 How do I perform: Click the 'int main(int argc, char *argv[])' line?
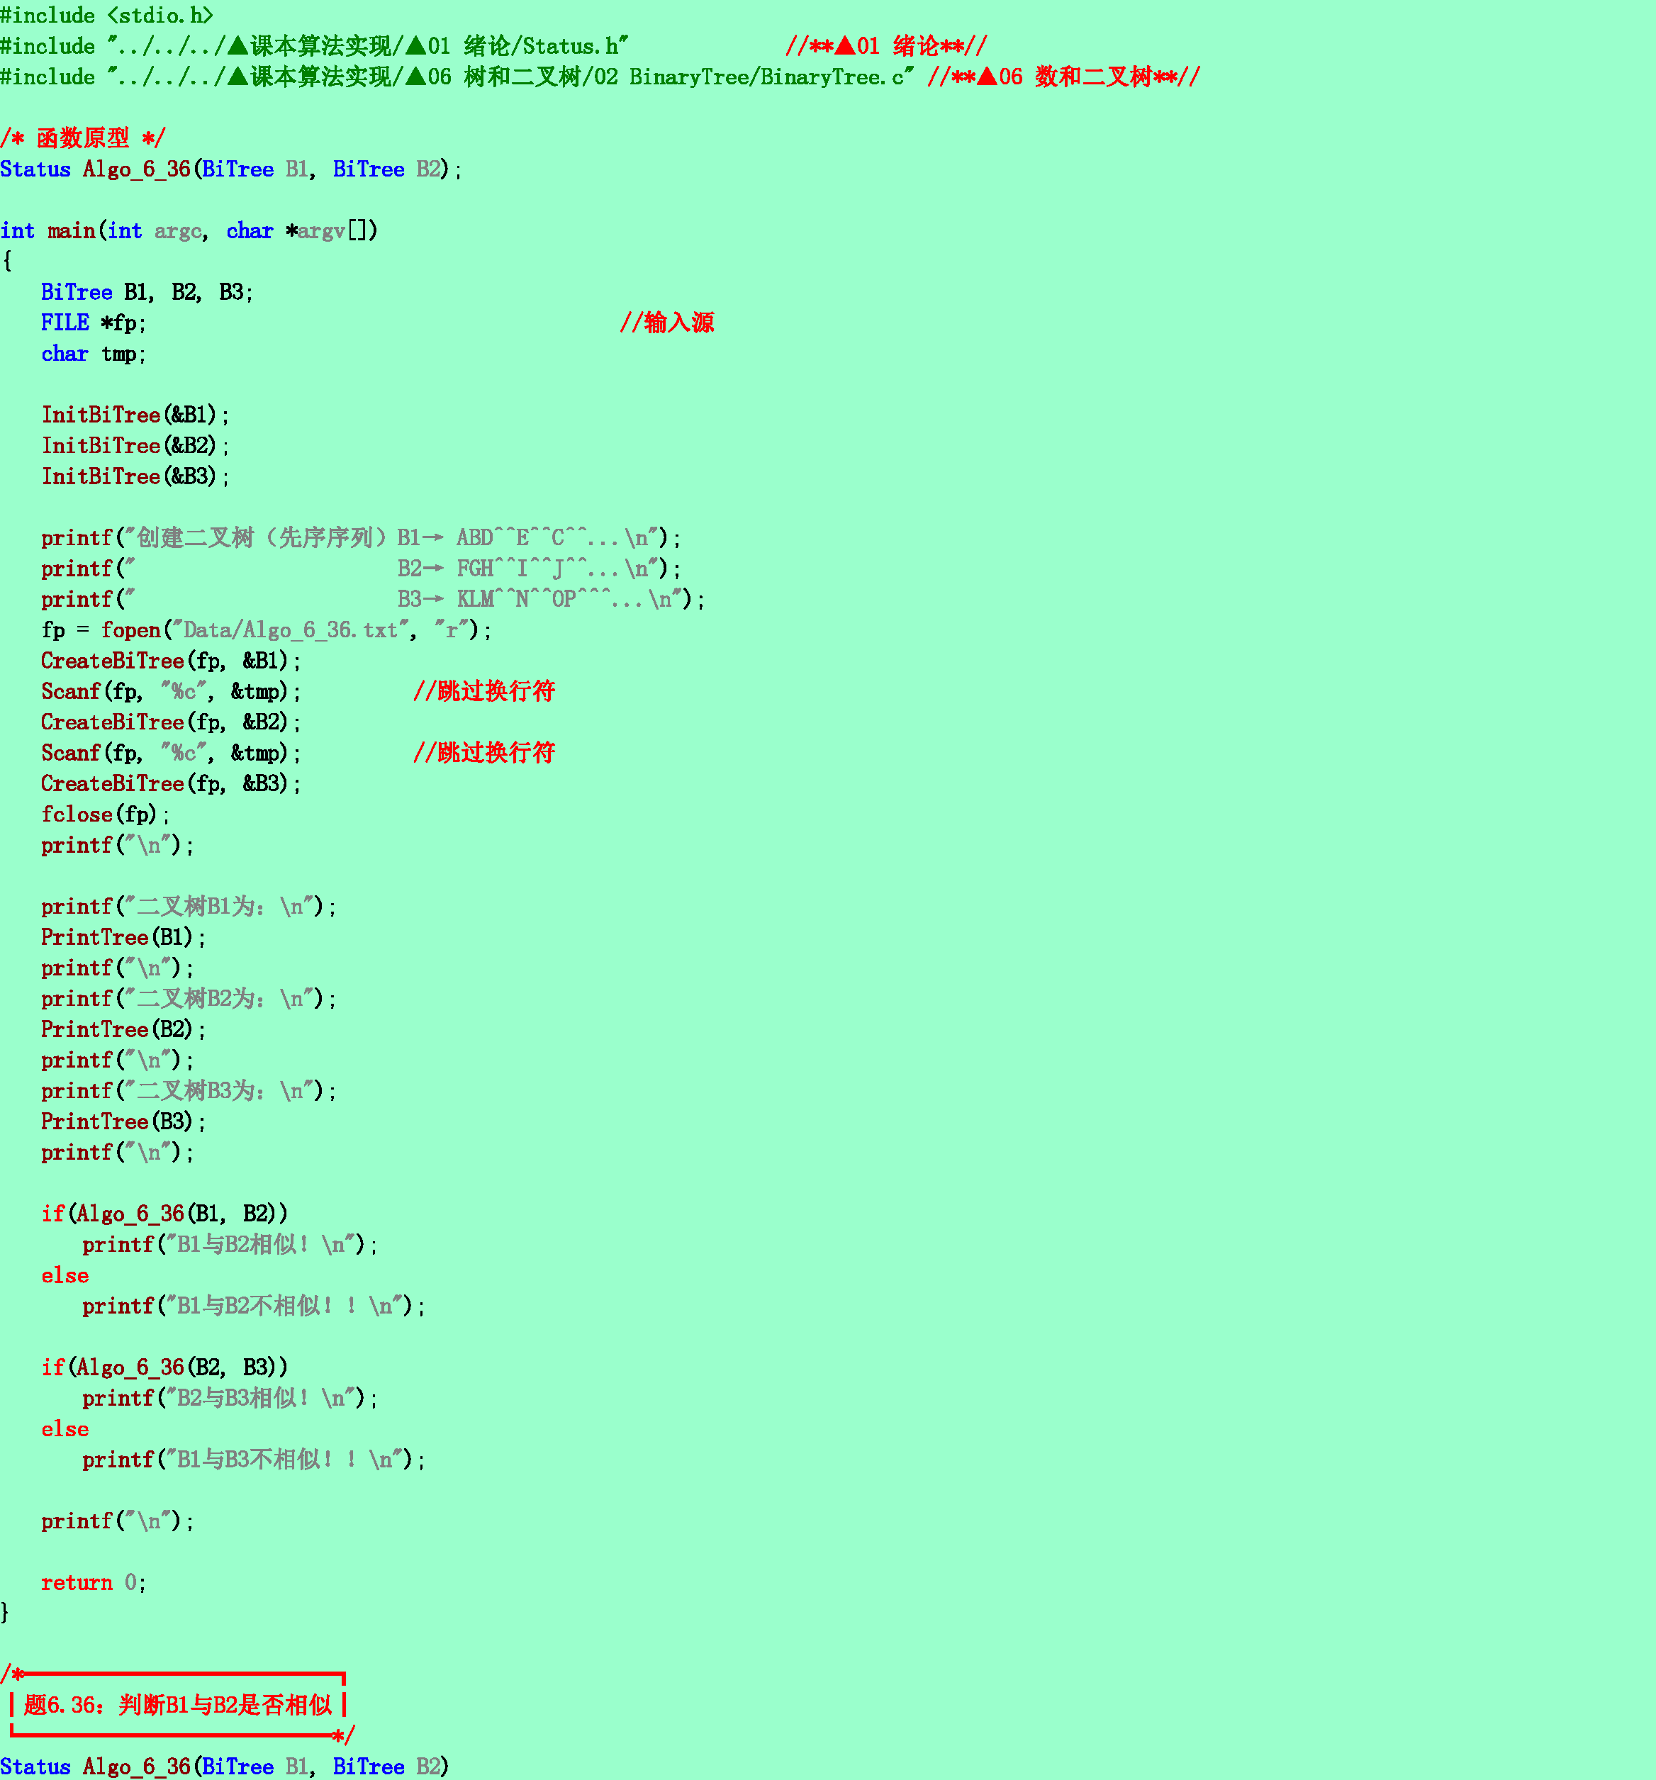(189, 231)
